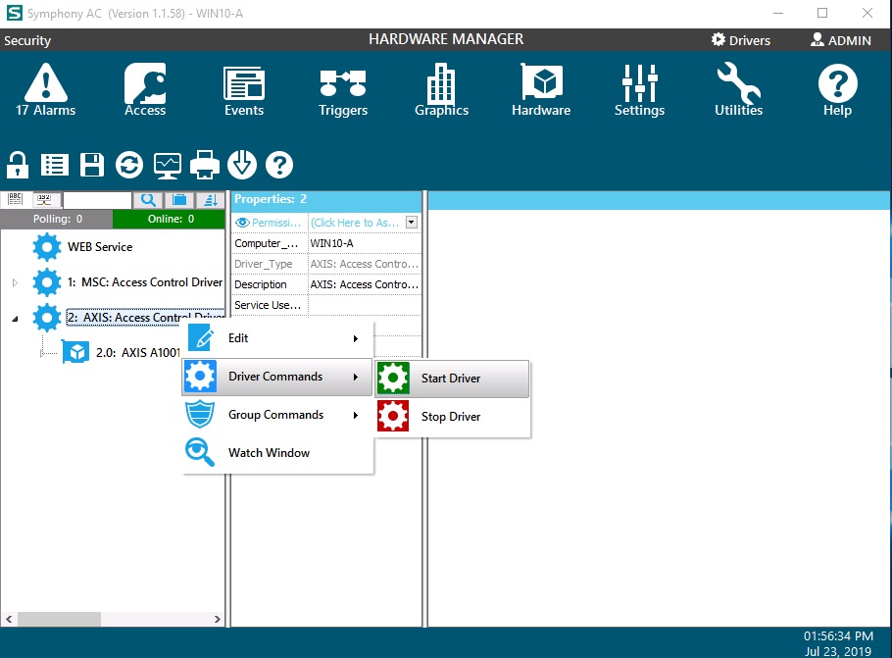Click the Computer name value WIN10-A
Image resolution: width=892 pixels, height=658 pixels.
[x=364, y=243]
